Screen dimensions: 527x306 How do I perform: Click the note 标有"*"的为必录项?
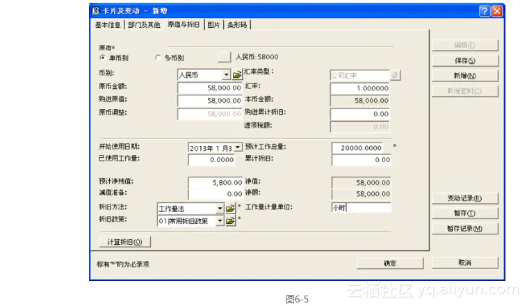pos(123,264)
